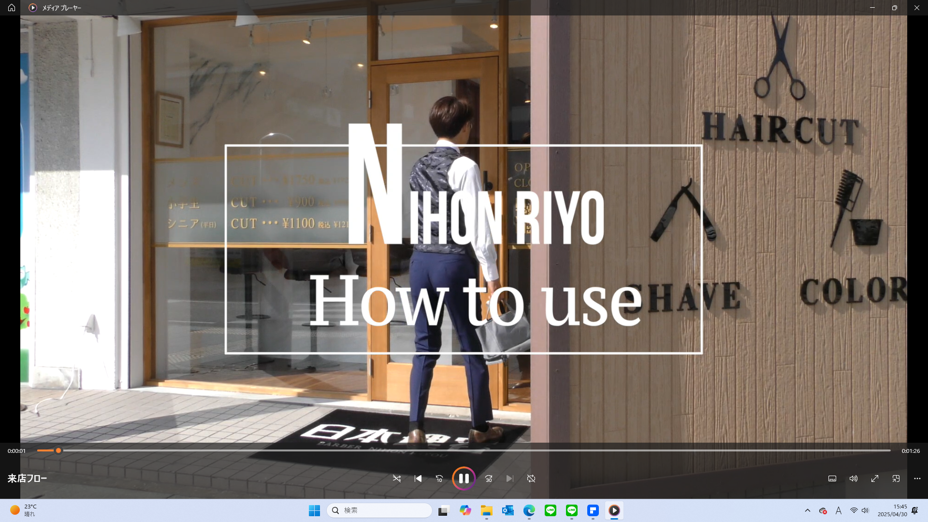Toggle shuffle playback
Screen dimensions: 928x522
point(397,478)
